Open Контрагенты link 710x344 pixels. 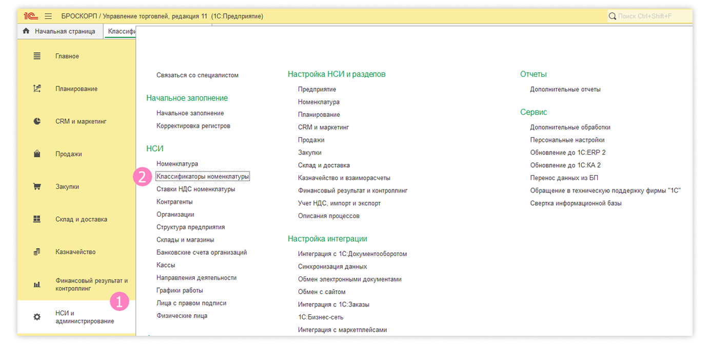[x=174, y=202]
